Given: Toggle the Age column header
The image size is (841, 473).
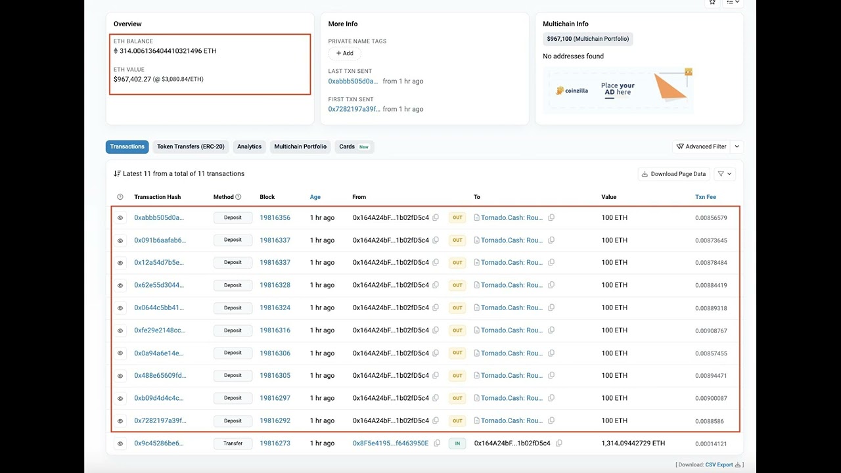Looking at the screenshot, I should [x=315, y=197].
